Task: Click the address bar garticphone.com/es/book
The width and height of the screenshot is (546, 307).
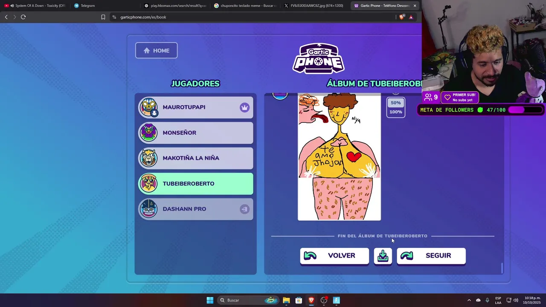Action: 143,17
